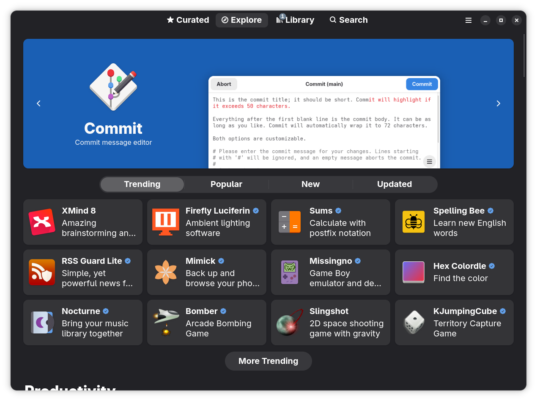Click 'Learn new English words' description
Screen dimensions: 537x401
(470, 228)
